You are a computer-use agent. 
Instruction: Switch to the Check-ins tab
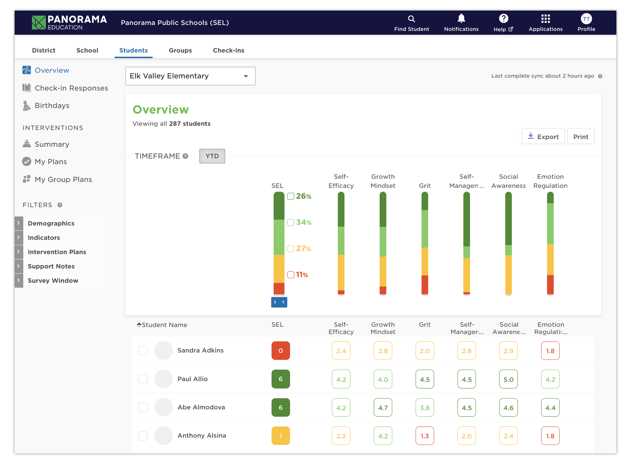click(228, 50)
